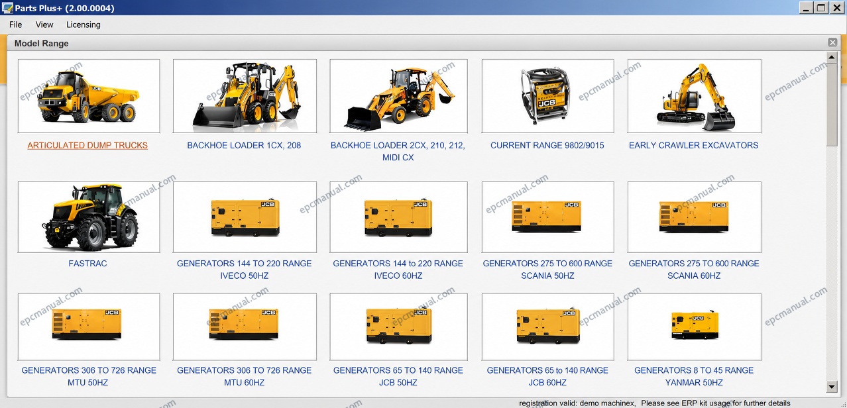Click the scrollbar down arrow
The width and height of the screenshot is (847, 408).
[x=832, y=386]
